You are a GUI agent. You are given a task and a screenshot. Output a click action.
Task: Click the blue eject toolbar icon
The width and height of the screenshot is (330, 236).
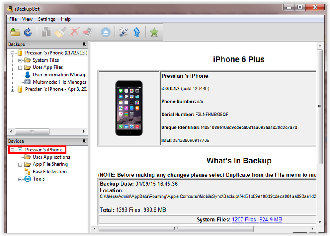point(106,33)
